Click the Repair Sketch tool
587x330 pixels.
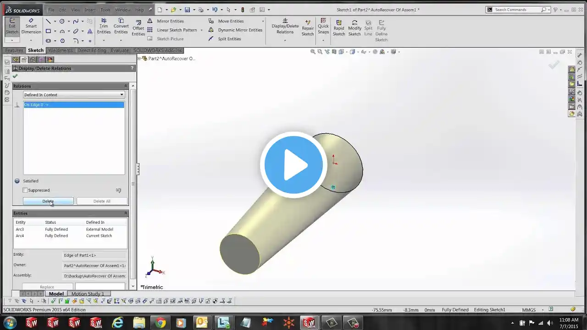point(308,28)
